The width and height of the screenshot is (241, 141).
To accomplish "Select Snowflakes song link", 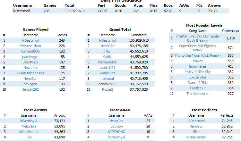I will tap(198, 66).
